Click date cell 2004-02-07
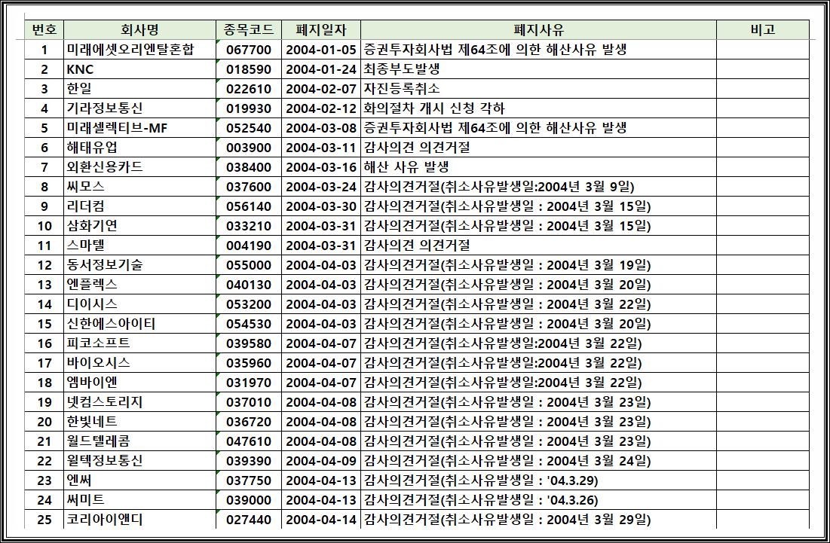This screenshot has width=830, height=543. 321,89
